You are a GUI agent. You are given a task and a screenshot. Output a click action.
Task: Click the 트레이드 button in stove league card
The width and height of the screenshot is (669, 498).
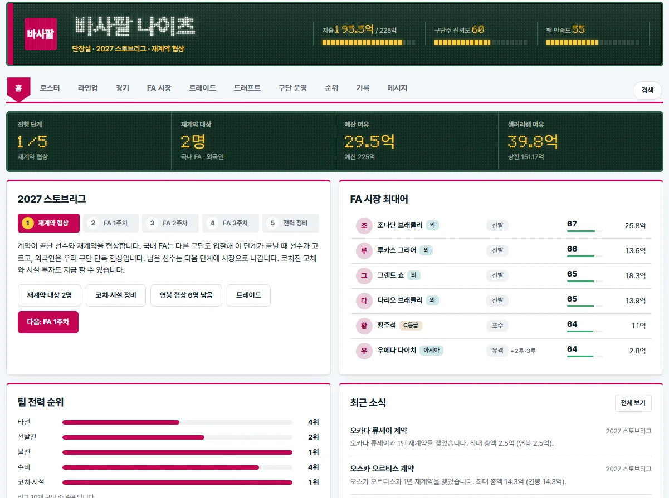click(248, 295)
